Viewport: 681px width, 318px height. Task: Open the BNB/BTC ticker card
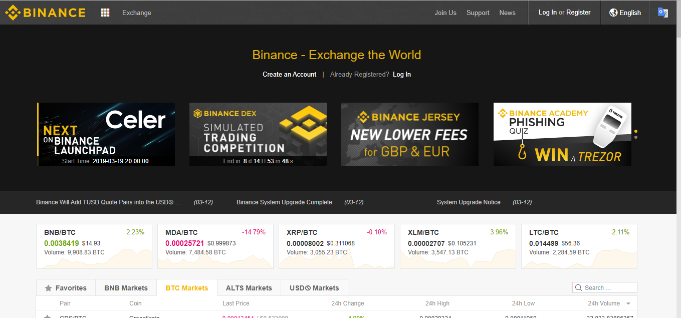(94, 246)
